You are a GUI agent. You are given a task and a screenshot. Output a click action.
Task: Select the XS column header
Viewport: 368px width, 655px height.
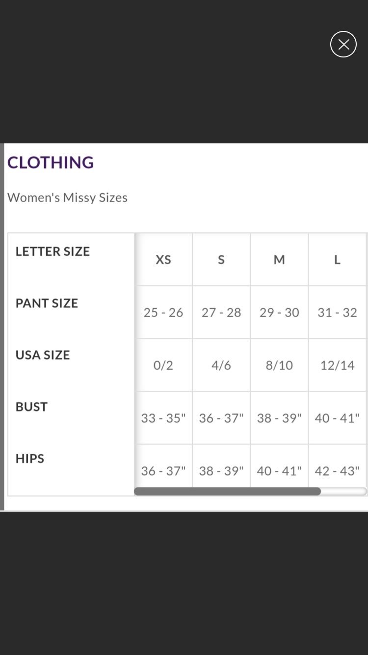pyautogui.click(x=163, y=260)
